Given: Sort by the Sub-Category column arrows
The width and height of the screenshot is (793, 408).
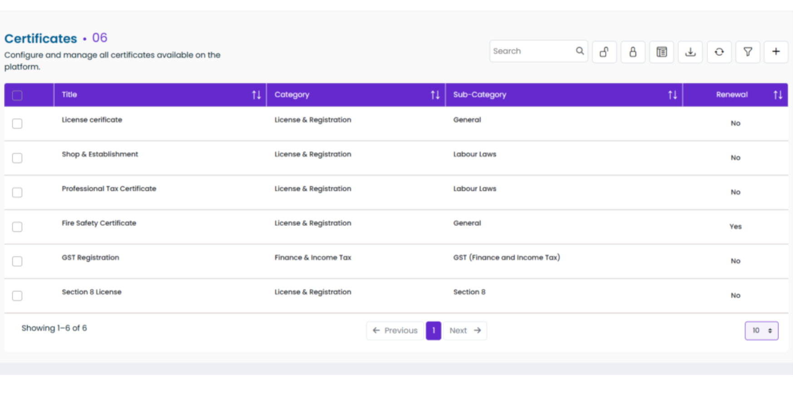Looking at the screenshot, I should coord(672,95).
